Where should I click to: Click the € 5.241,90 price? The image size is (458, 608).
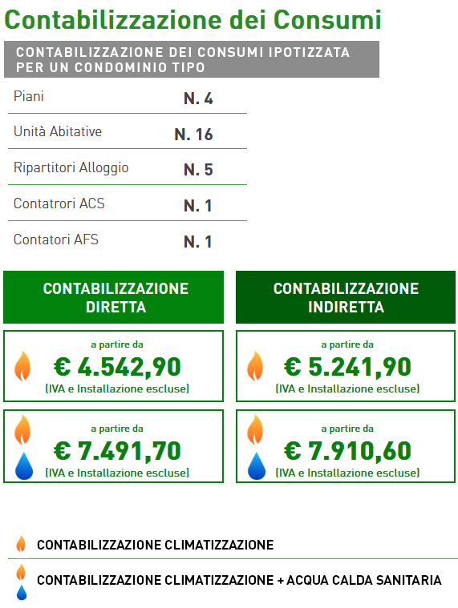tap(347, 367)
